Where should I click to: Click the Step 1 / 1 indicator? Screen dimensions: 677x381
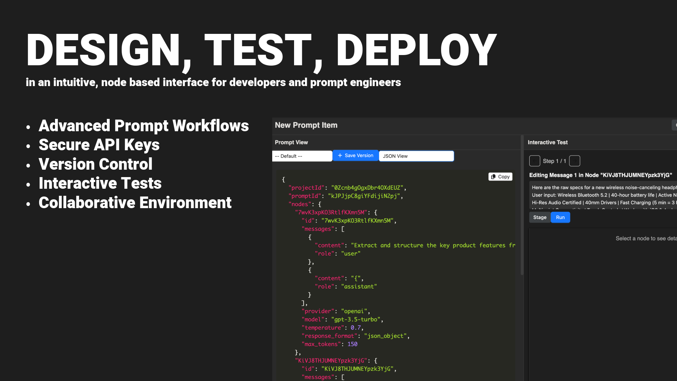tap(554, 161)
